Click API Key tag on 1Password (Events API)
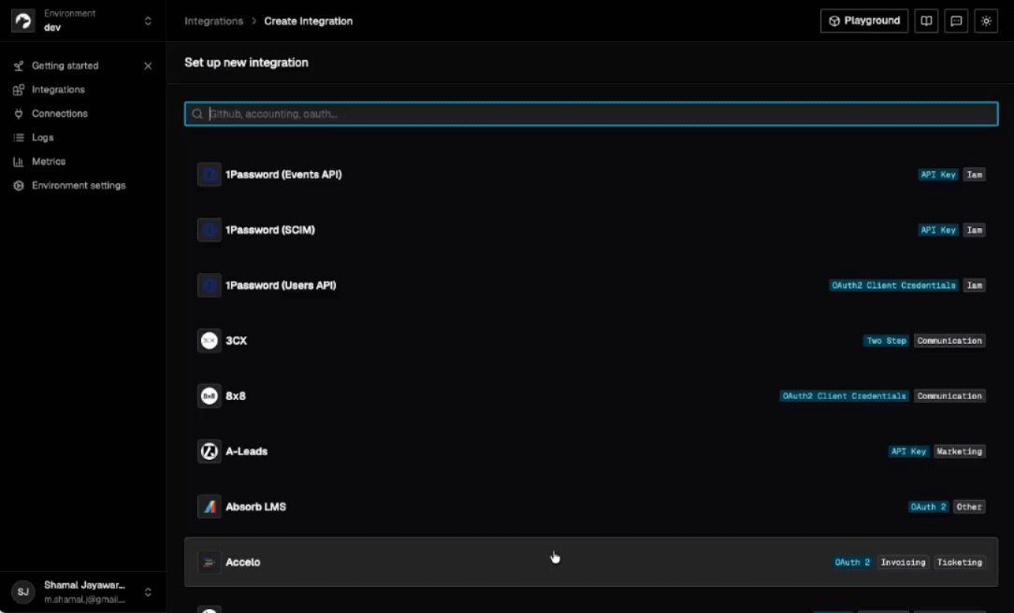Viewport: 1014px width, 613px height. 937,175
